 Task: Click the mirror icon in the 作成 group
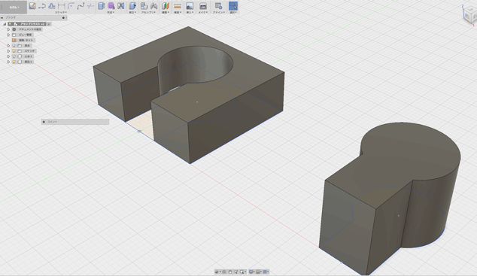(x=121, y=6)
